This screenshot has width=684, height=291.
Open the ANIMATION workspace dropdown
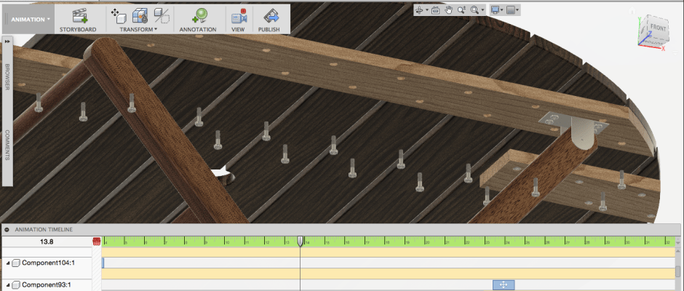[x=30, y=19]
